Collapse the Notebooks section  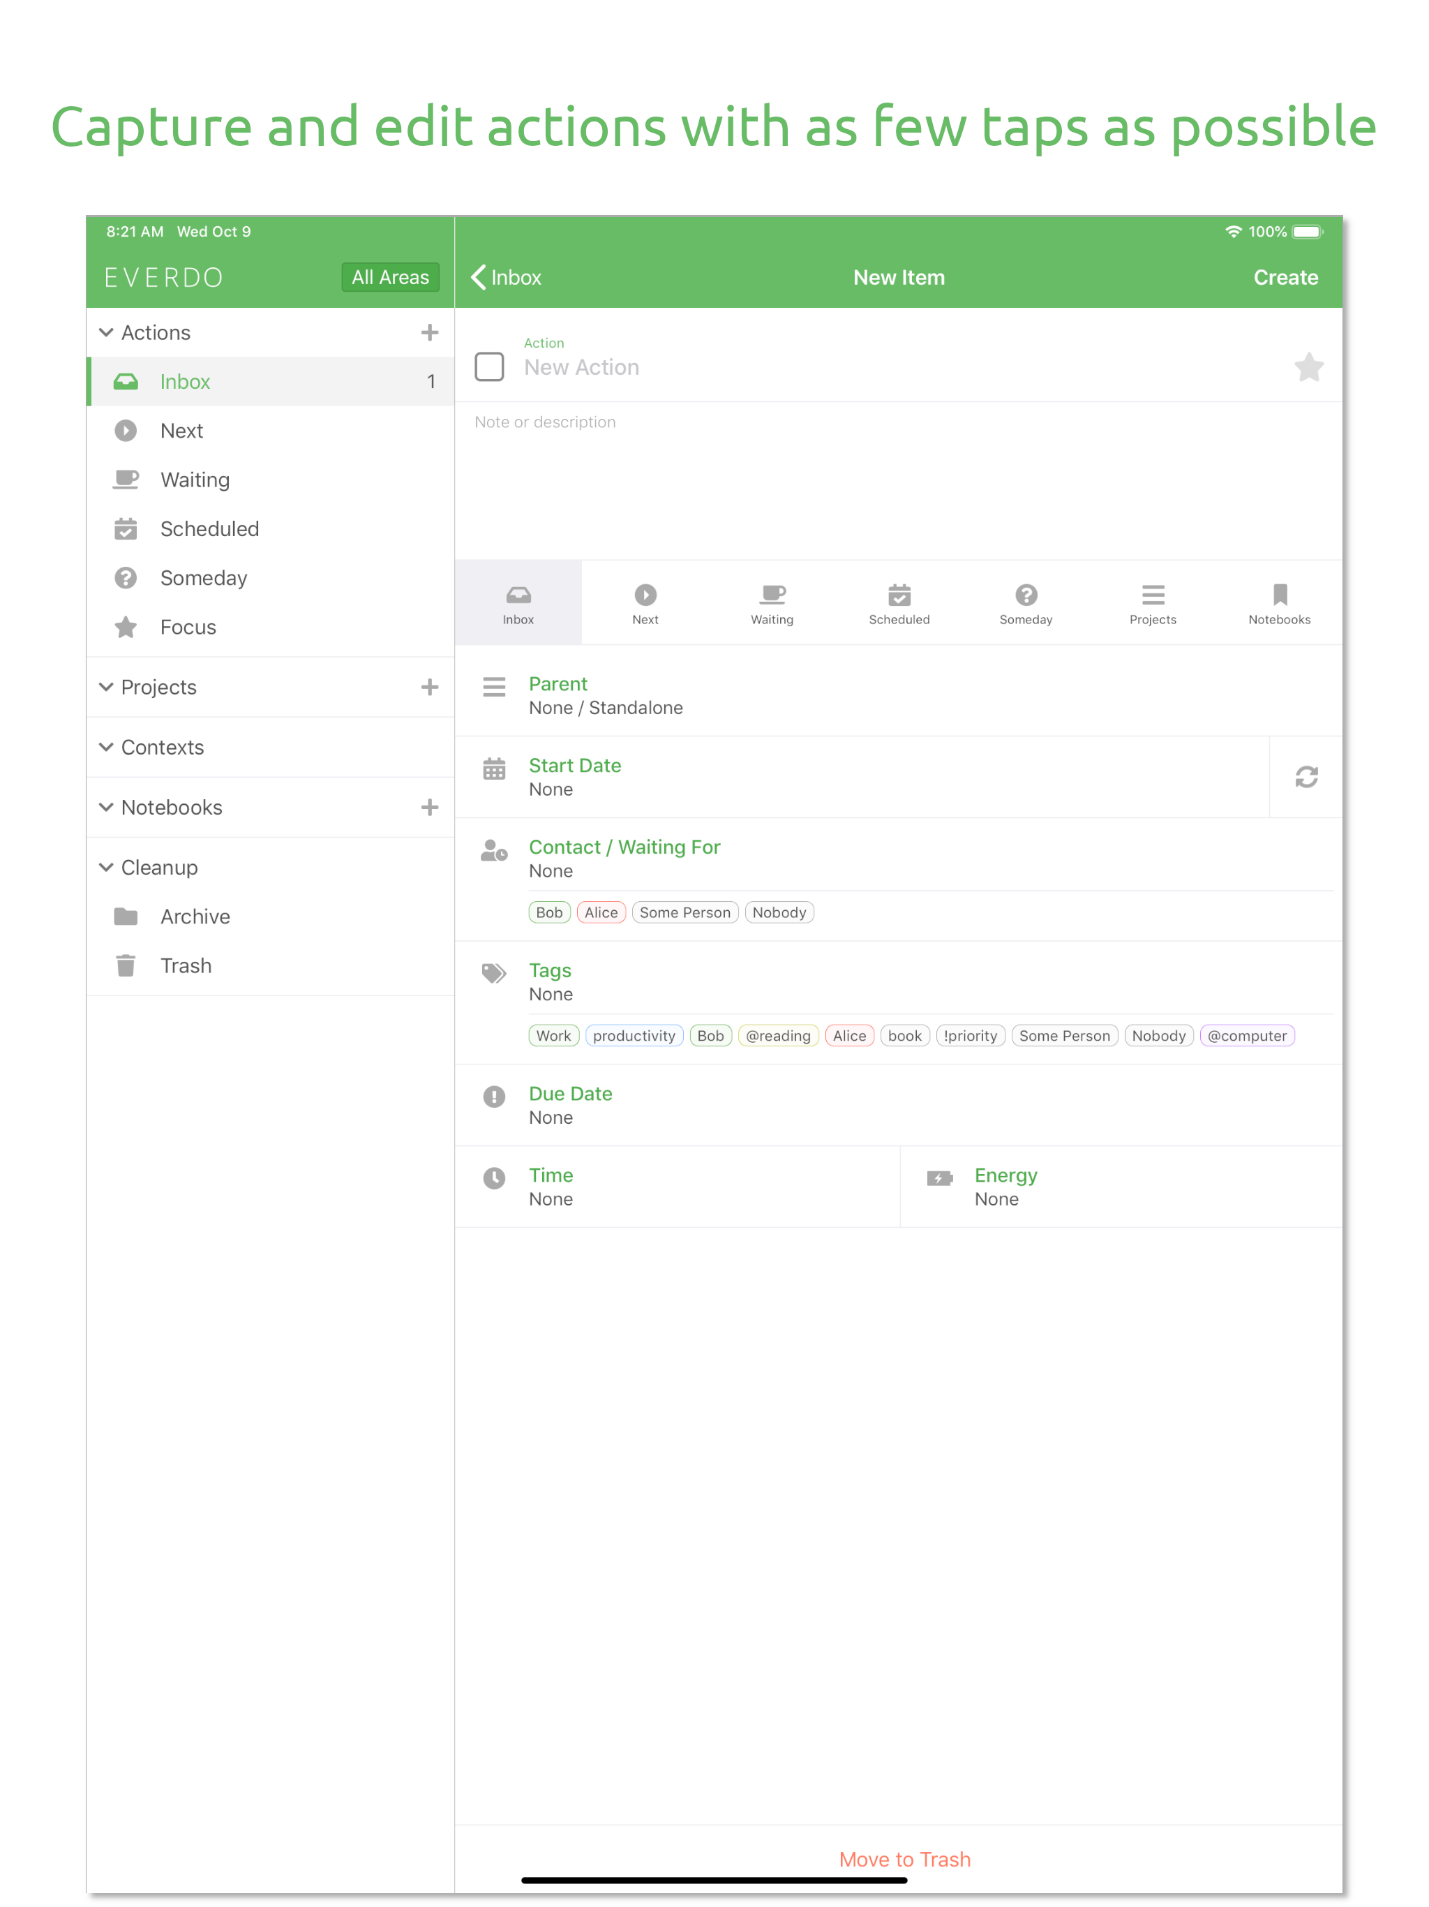[106, 807]
